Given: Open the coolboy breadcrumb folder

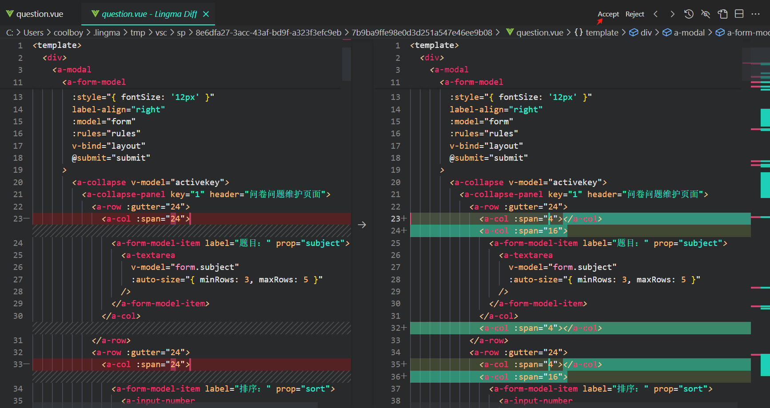Looking at the screenshot, I should tap(68, 32).
